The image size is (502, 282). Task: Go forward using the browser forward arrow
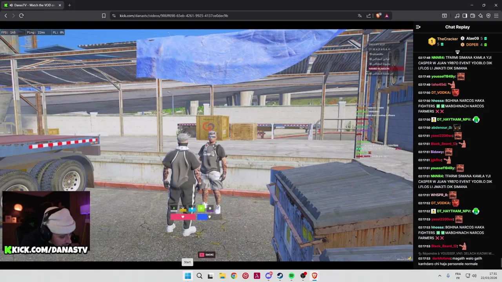[13, 16]
